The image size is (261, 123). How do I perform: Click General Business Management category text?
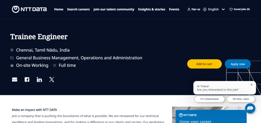[x=79, y=58]
